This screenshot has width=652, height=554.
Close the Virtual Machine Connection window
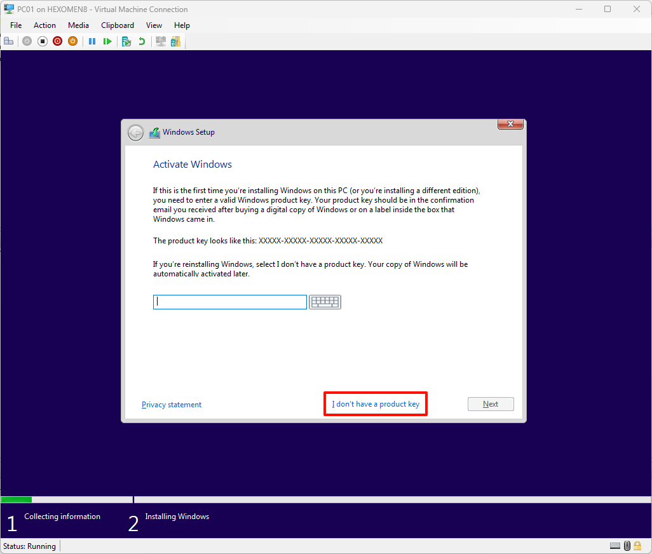pos(637,9)
